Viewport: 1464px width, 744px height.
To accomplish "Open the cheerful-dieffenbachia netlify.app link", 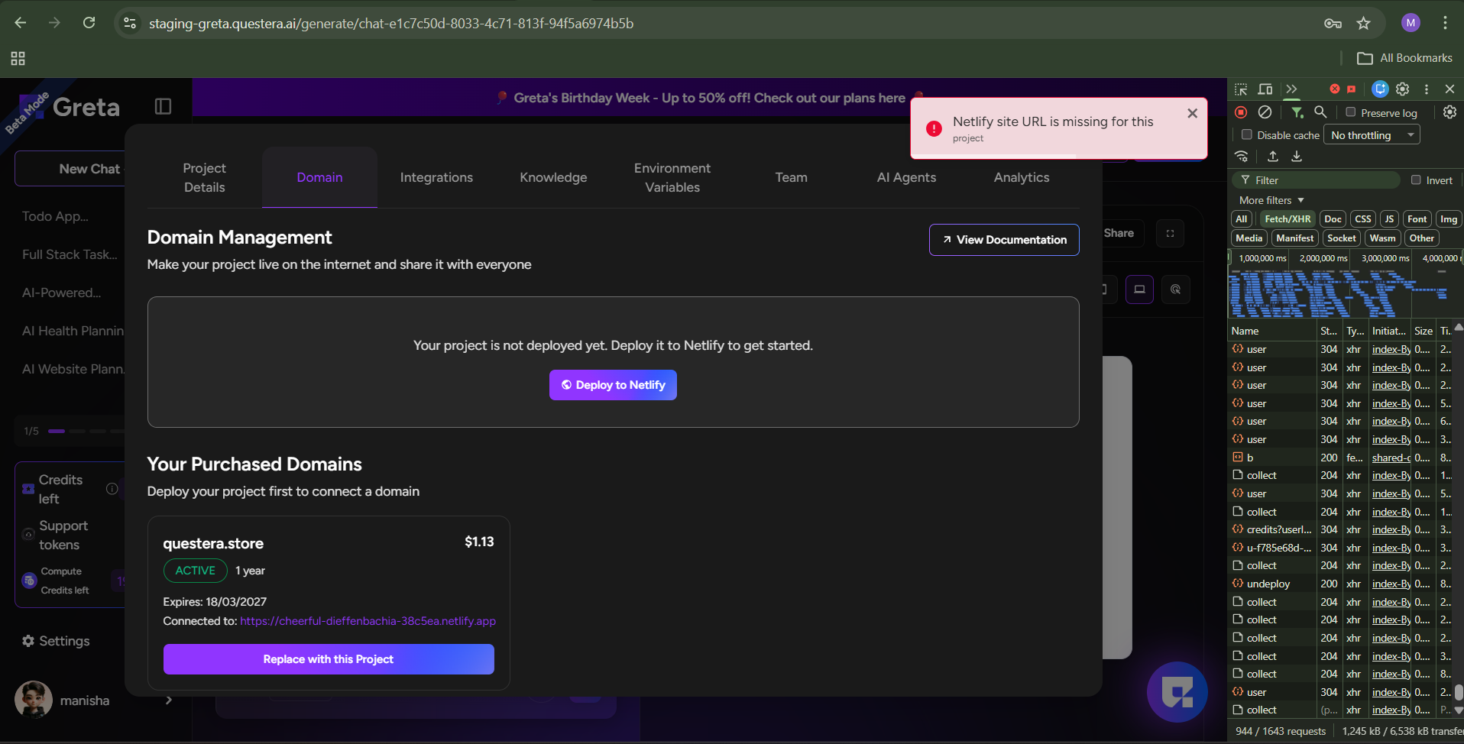I will [x=368, y=621].
